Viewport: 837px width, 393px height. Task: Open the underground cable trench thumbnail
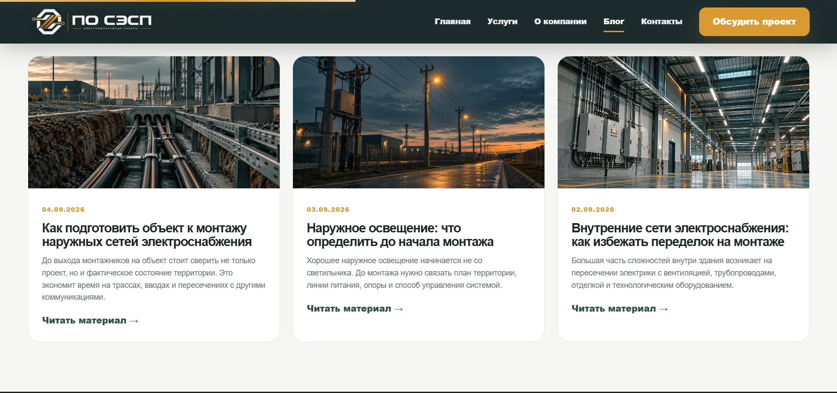[x=154, y=122]
